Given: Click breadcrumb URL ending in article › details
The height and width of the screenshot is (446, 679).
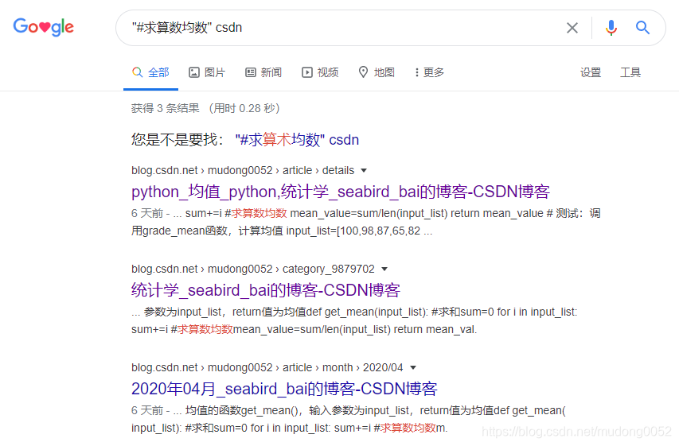Looking at the screenshot, I should [x=243, y=170].
